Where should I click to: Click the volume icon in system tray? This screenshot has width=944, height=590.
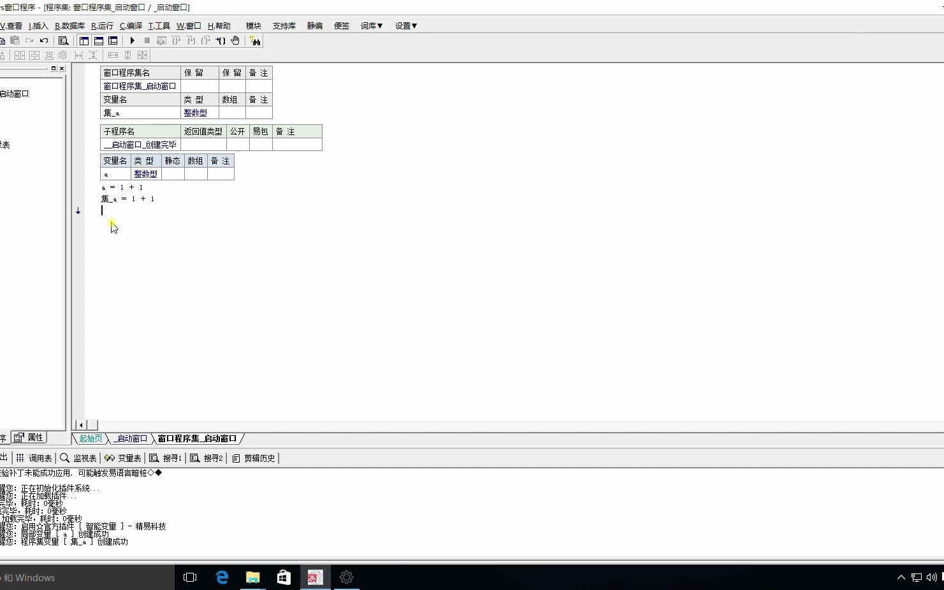click(931, 577)
